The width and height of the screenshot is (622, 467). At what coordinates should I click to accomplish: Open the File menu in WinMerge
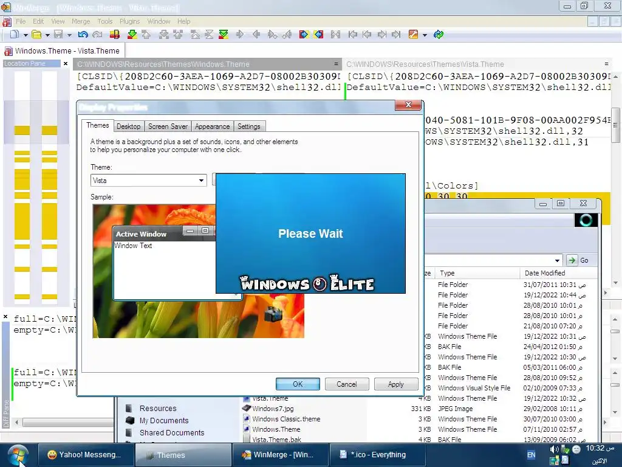pos(21,21)
